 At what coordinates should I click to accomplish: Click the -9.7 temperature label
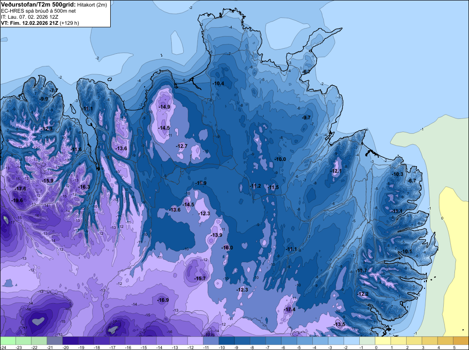pos(307,117)
